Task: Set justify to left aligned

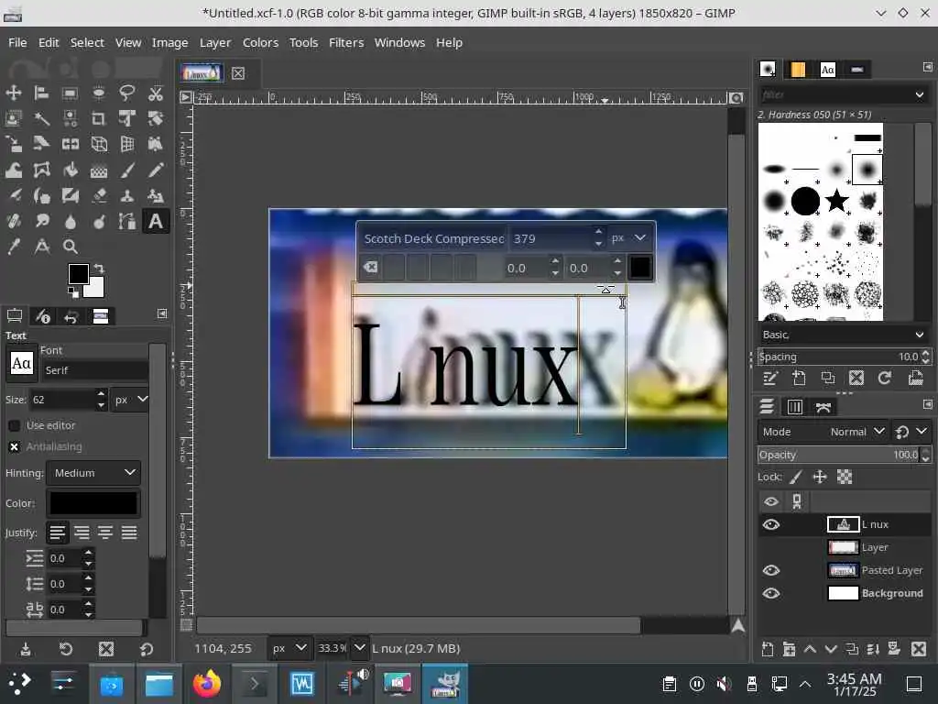Action: click(58, 533)
